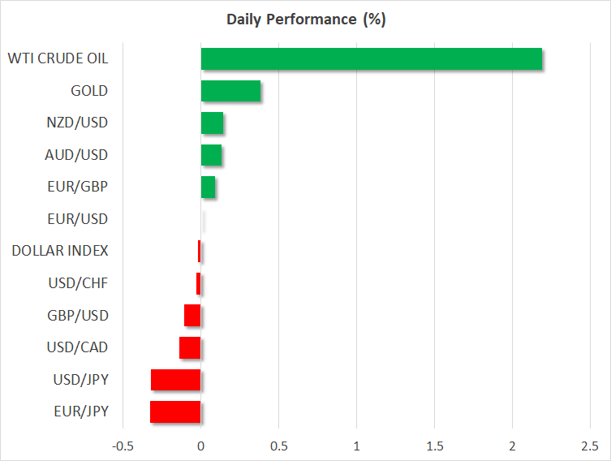Select the 0 axis tick value
Viewport: 611px width, 461px height.
pos(200,446)
